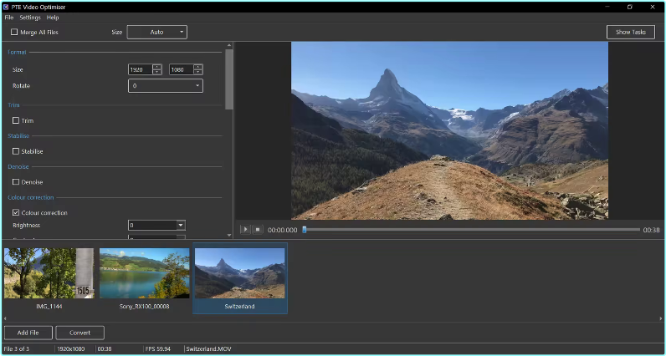666x356 pixels.
Task: Enable the Stabilise option
Action: (x=16, y=151)
